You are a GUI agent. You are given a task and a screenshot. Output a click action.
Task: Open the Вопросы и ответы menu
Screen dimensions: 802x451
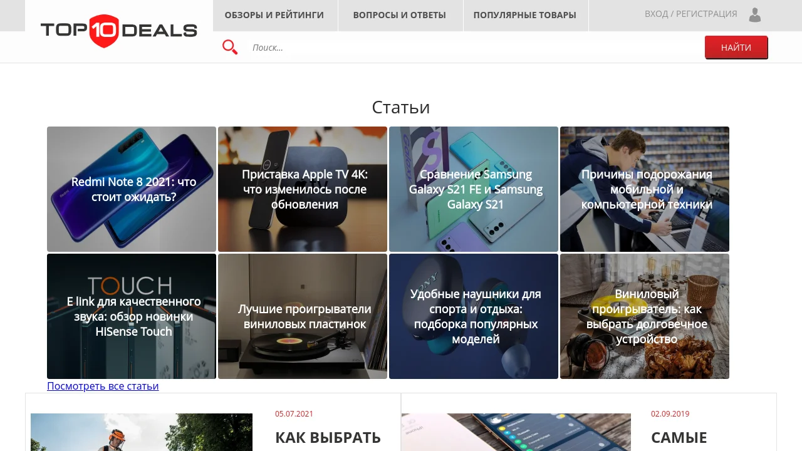(400, 15)
